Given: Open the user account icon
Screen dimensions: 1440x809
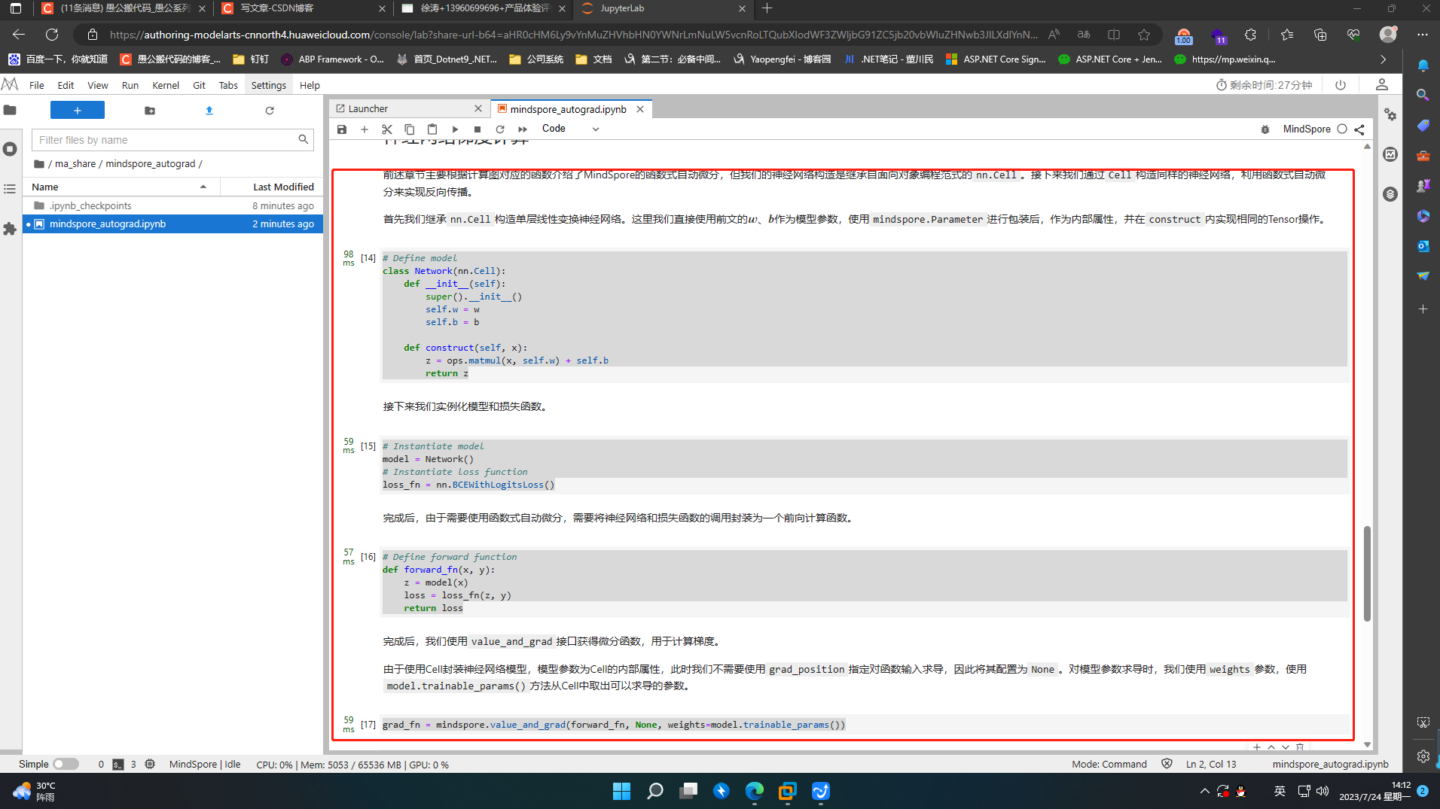Looking at the screenshot, I should 1381,85.
